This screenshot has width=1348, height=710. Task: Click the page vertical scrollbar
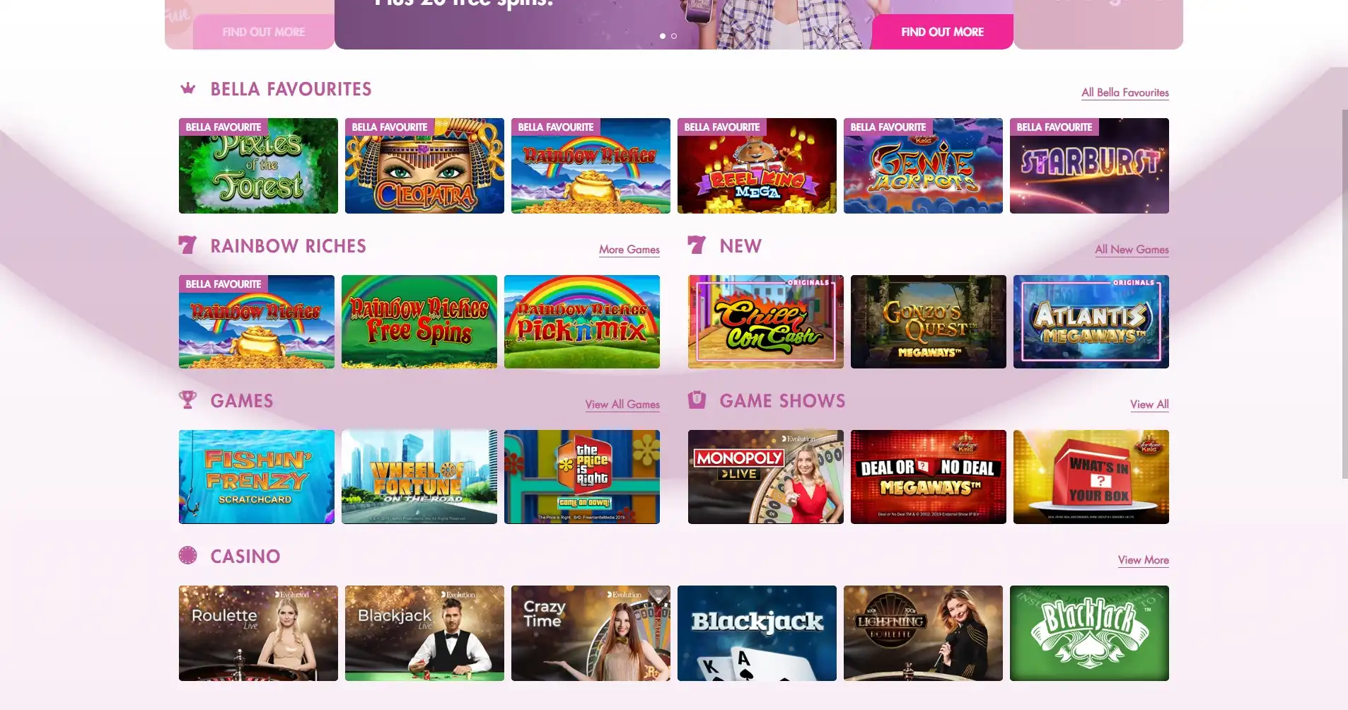(x=1344, y=293)
